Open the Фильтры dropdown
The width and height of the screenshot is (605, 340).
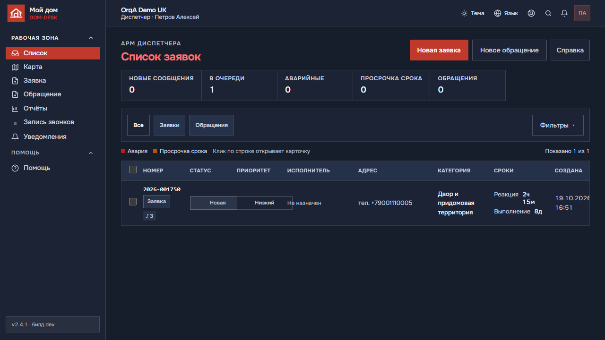point(558,125)
